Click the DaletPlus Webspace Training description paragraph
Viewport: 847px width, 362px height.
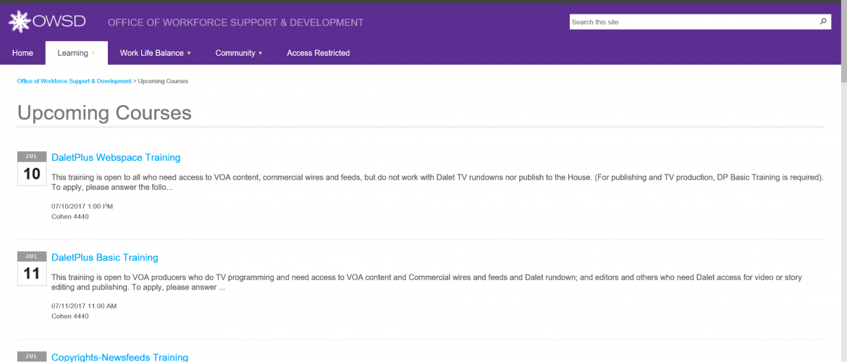coord(437,182)
